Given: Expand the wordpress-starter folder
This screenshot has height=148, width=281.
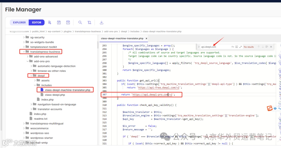Looking at the screenshot, I should pyautogui.click(x=24, y=138).
